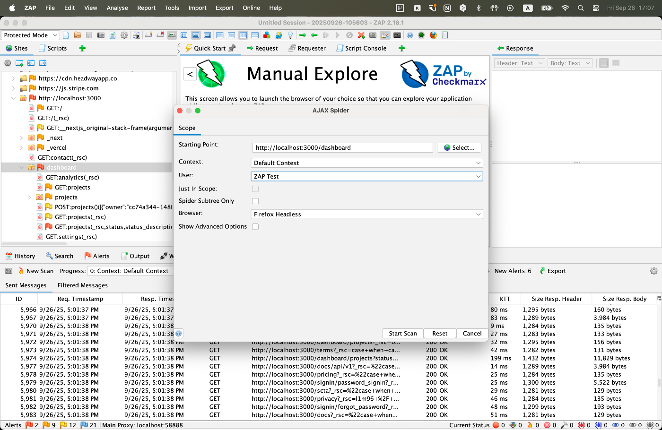
Task: Click New Scan button
Action: [x=35, y=271]
